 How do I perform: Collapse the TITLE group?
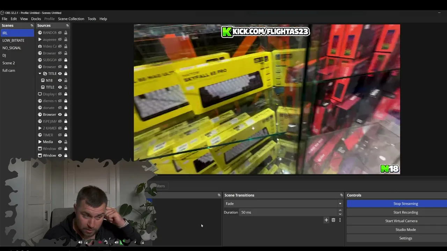(x=40, y=74)
